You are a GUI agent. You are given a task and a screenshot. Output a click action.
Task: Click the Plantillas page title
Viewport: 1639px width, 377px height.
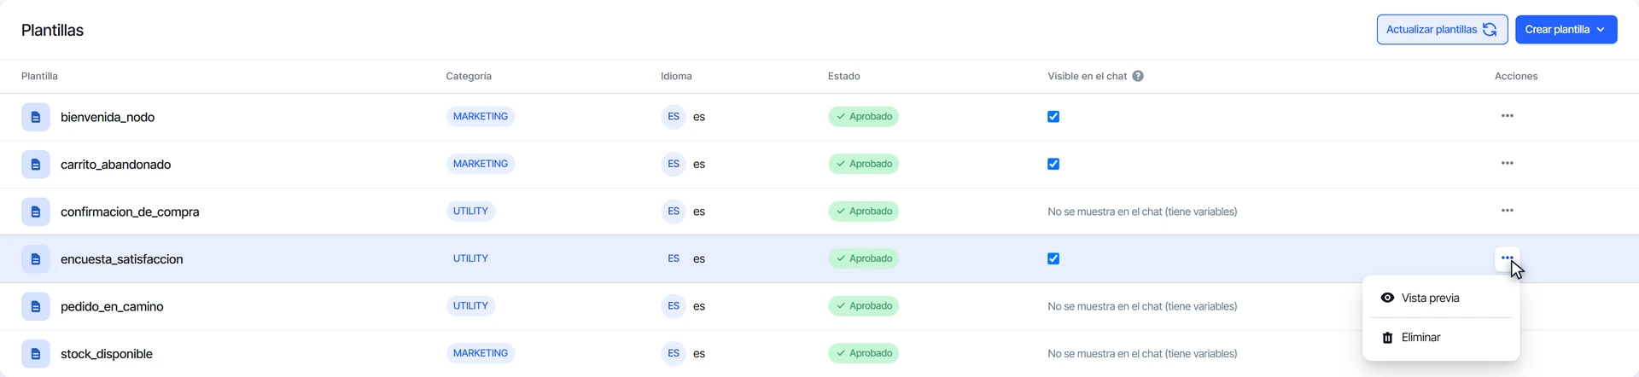(x=52, y=30)
